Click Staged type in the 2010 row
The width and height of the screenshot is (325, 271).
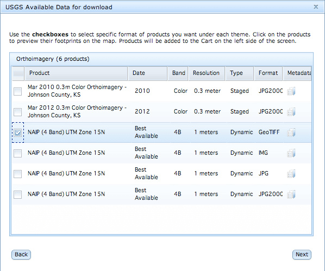(x=240, y=91)
